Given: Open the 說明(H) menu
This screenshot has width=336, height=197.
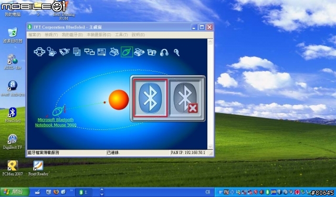Looking at the screenshot, I should tap(138, 35).
